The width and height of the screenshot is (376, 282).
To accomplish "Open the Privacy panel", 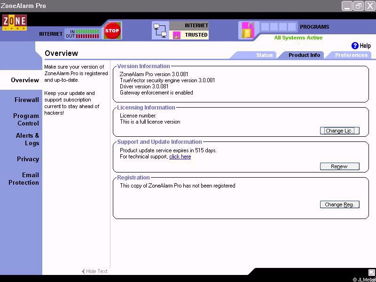I will click(28, 159).
